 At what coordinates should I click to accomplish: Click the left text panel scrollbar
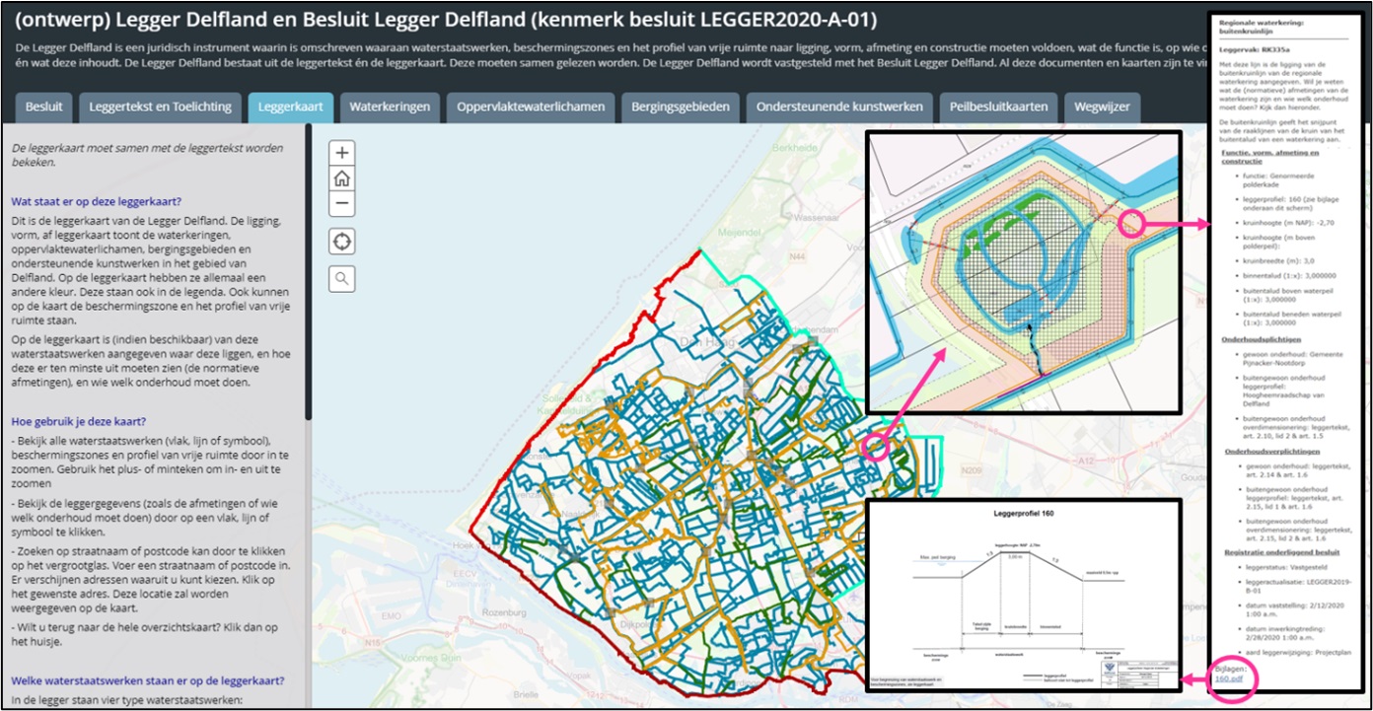(309, 271)
